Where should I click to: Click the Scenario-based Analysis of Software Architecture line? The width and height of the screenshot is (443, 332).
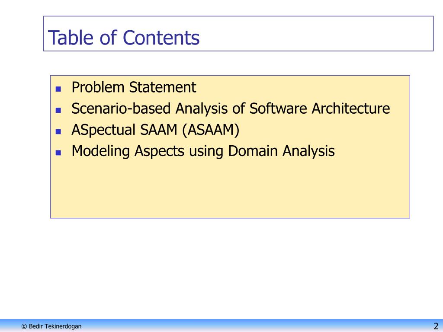[231, 109]
